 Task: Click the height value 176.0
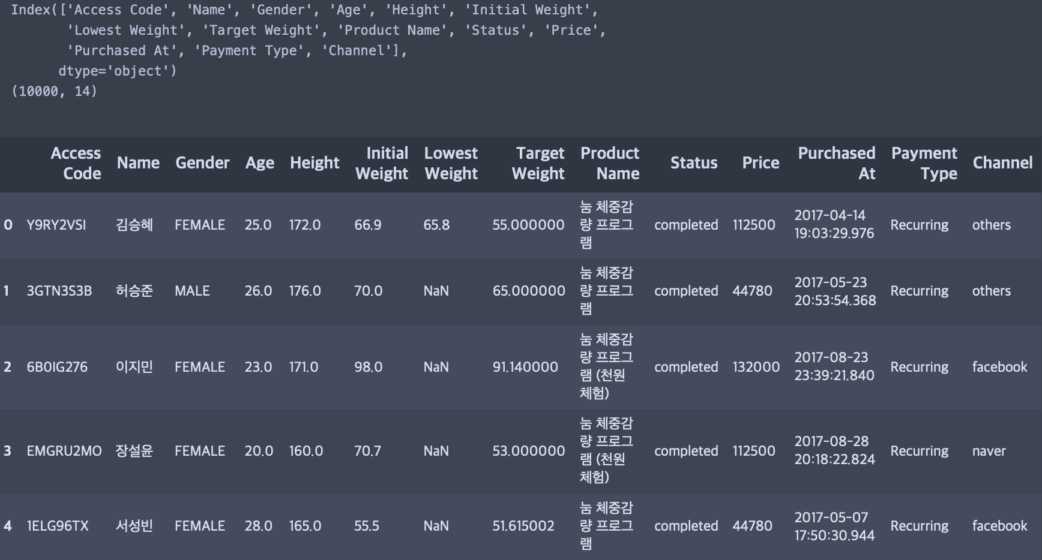pyautogui.click(x=305, y=291)
